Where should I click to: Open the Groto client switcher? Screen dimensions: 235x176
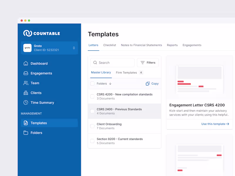pos(49,48)
